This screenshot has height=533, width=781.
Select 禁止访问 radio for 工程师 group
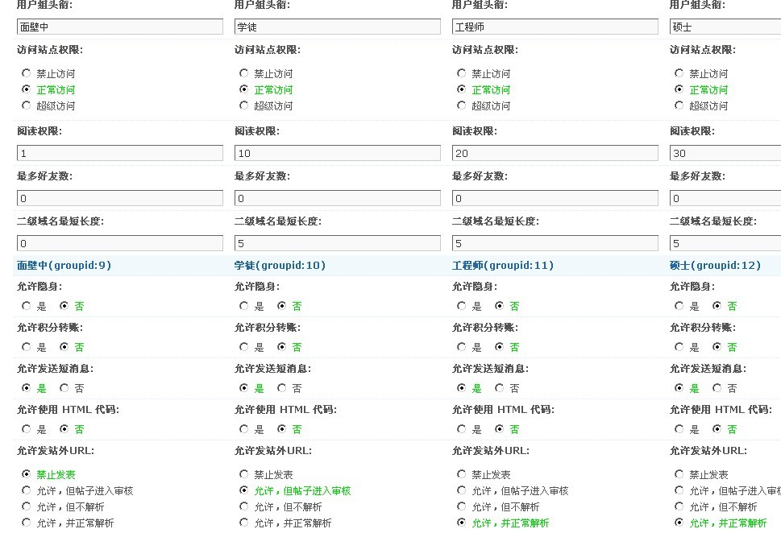pyautogui.click(x=461, y=73)
